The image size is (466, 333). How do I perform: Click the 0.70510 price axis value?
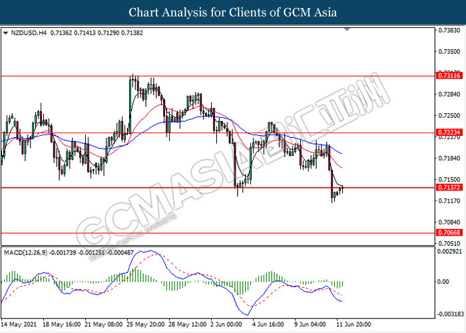pyautogui.click(x=449, y=244)
